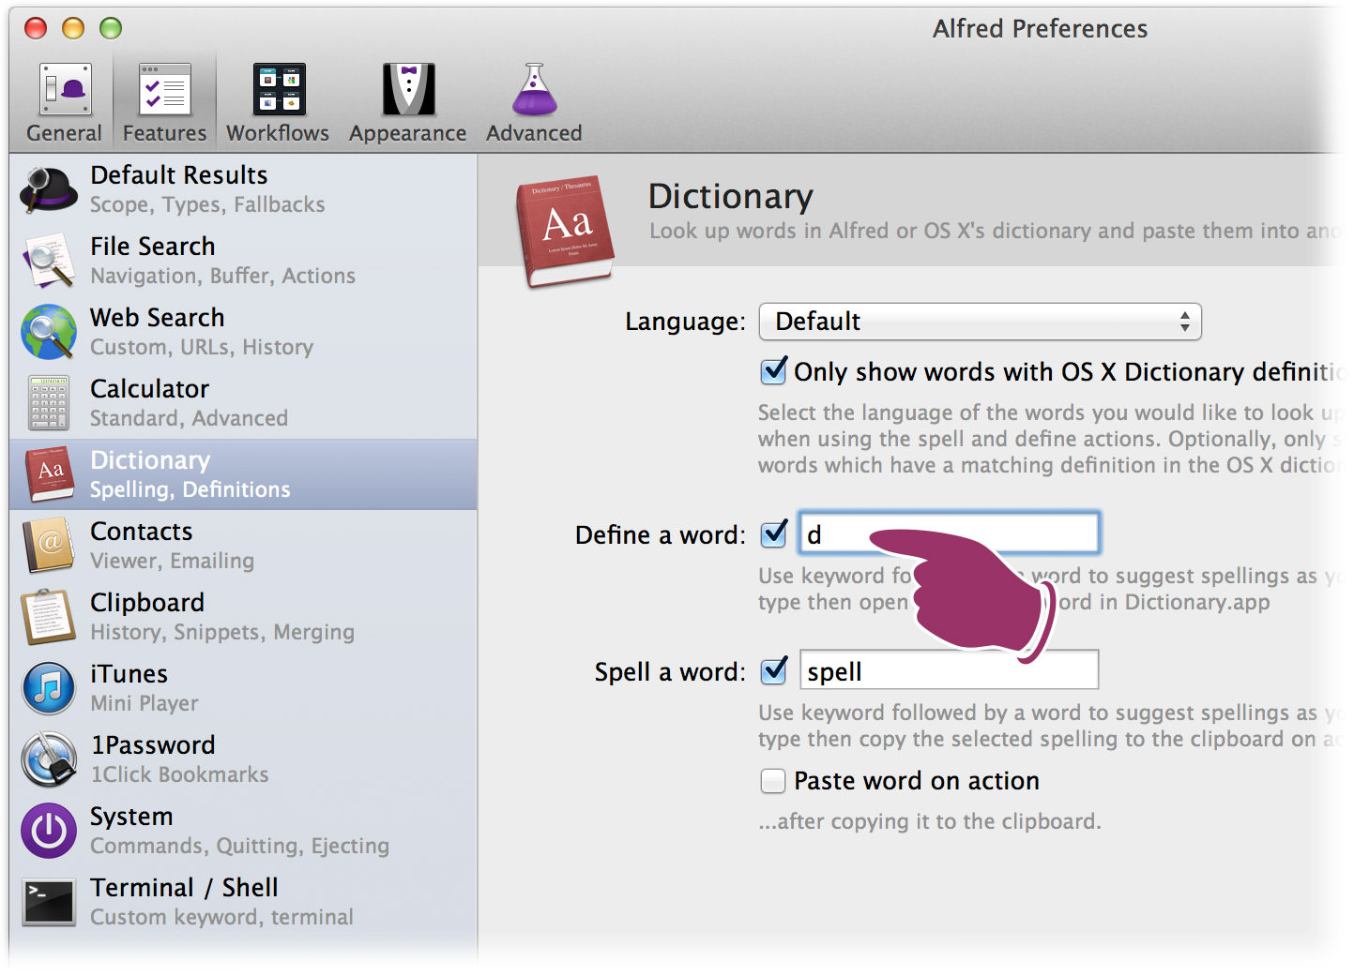Image resolution: width=1354 pixels, height=976 pixels.
Task: Click the 'Navigation, Buffer, Actions' subtitle
Action: (222, 276)
